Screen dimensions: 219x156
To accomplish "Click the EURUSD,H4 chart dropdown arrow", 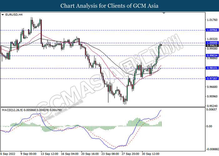I will (x=3, y=15).
